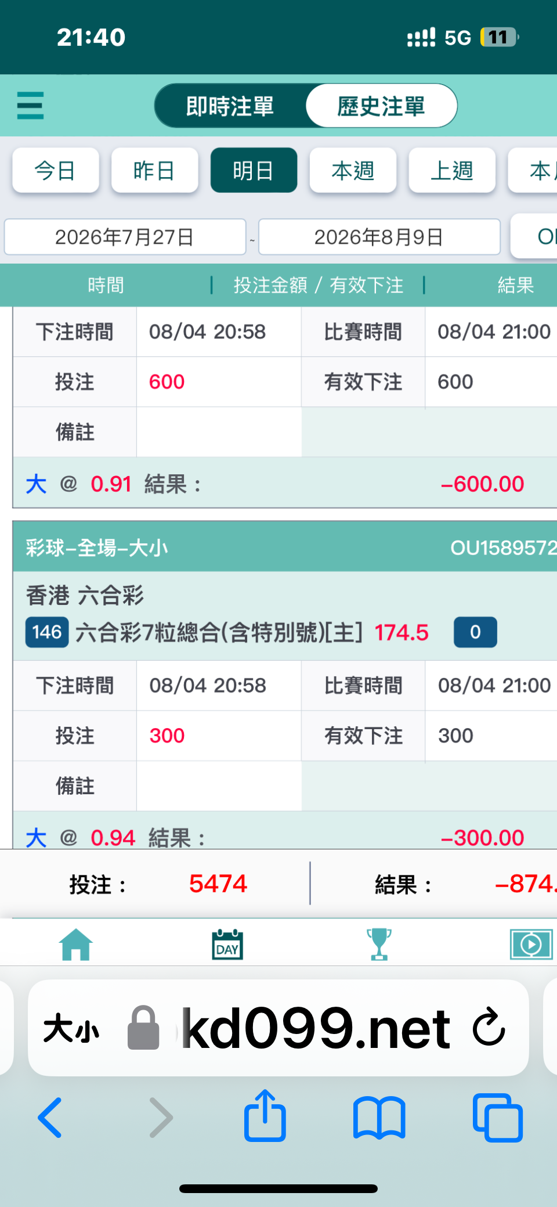The height and width of the screenshot is (1207, 557).
Task: Open start date picker 2026年7月27日
Action: [x=125, y=237]
